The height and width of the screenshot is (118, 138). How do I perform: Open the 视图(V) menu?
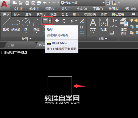50,9
